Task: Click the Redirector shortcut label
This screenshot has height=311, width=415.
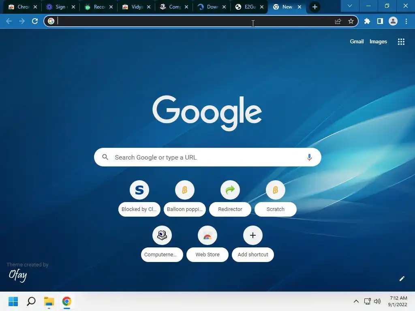Action: [x=230, y=209]
